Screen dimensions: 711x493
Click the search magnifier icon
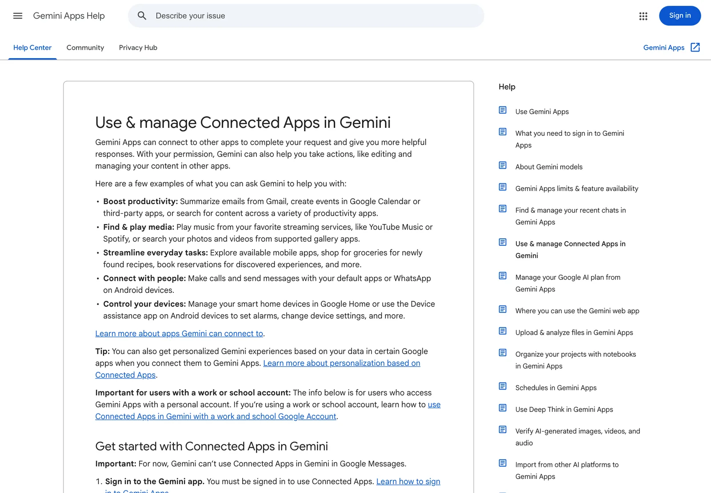click(142, 16)
